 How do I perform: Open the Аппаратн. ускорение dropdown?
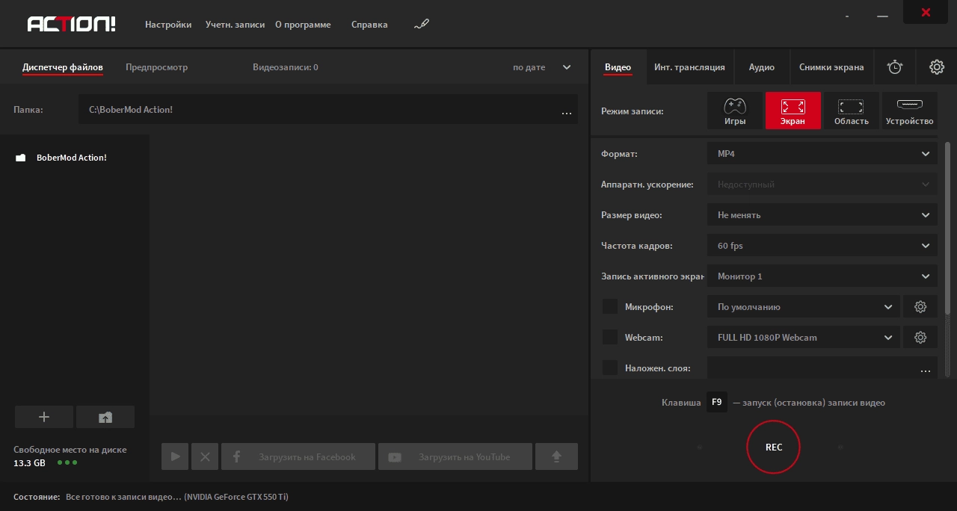(822, 185)
